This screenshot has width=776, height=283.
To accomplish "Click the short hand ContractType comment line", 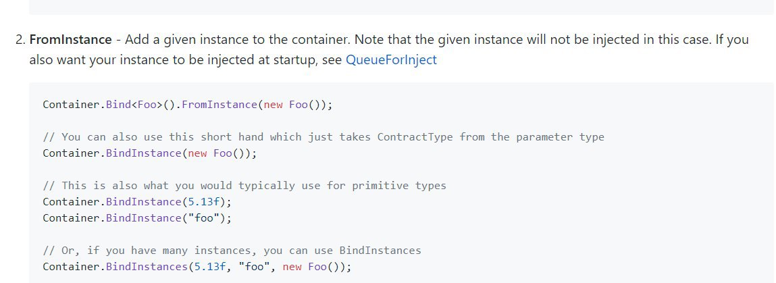I will (324, 137).
